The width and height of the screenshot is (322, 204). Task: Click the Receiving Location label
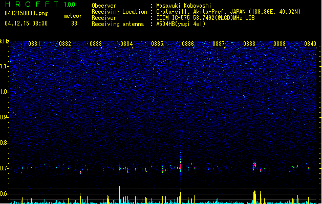coord(119,12)
